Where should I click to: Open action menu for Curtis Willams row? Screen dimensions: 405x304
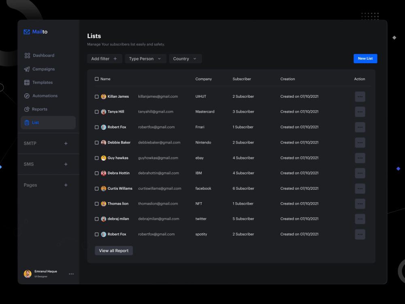(x=360, y=189)
